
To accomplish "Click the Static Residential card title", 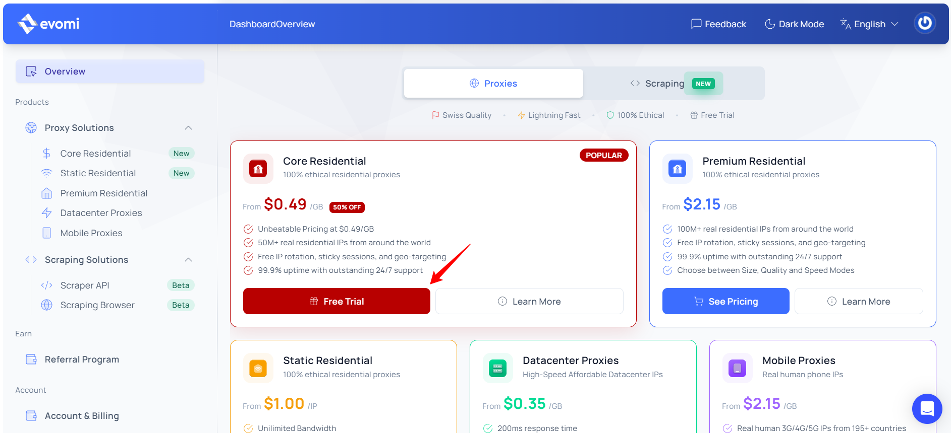I will tap(327, 360).
